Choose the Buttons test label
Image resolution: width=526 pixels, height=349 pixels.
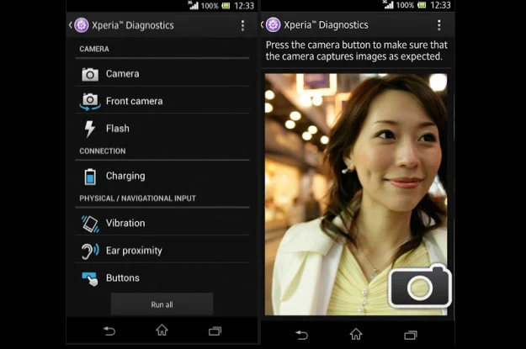123,278
